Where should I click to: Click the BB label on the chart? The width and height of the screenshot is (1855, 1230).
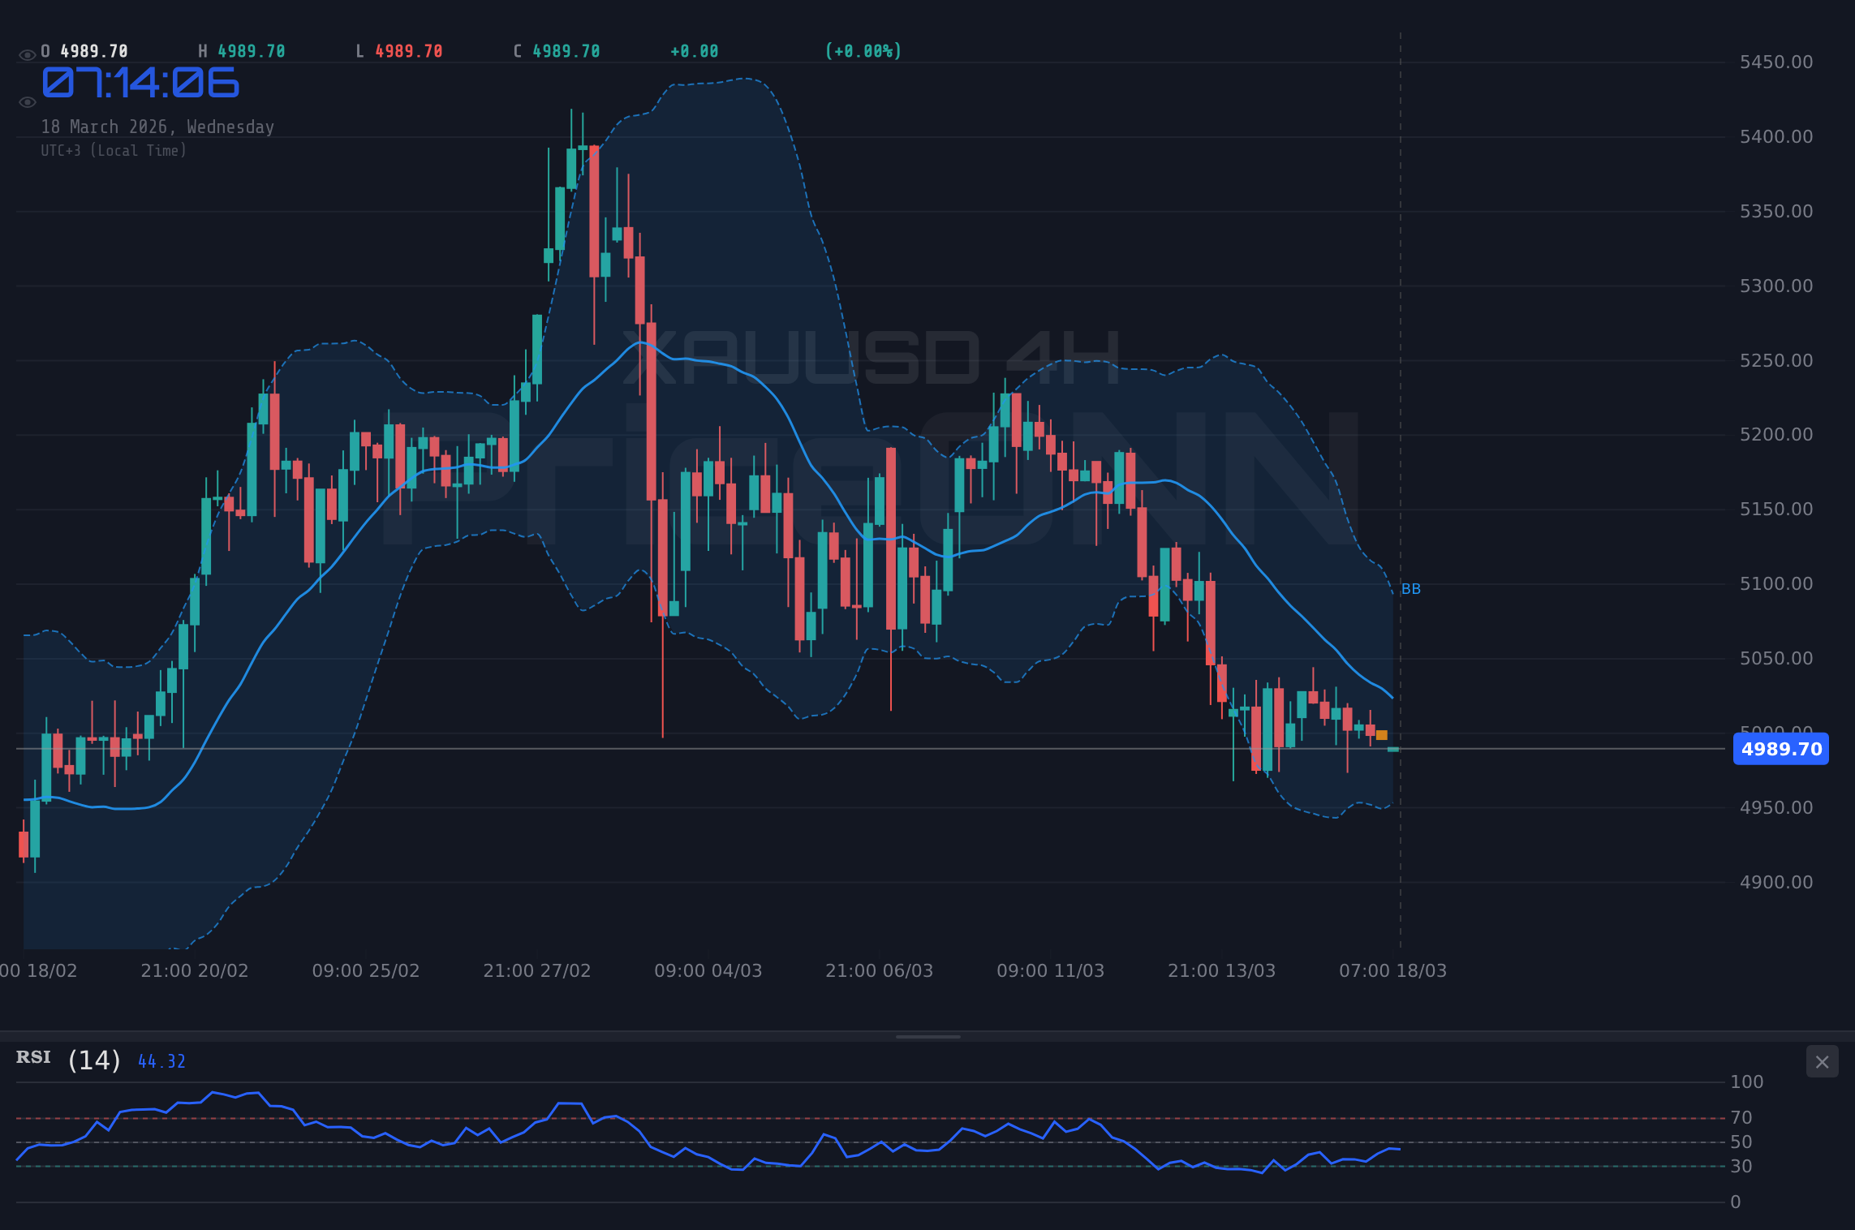pos(1413,589)
